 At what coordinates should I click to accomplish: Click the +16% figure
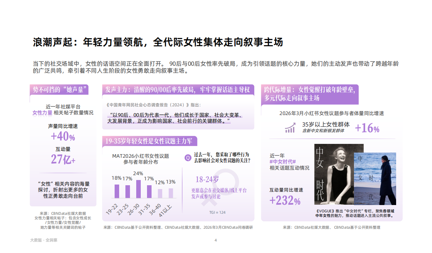click(367, 128)
